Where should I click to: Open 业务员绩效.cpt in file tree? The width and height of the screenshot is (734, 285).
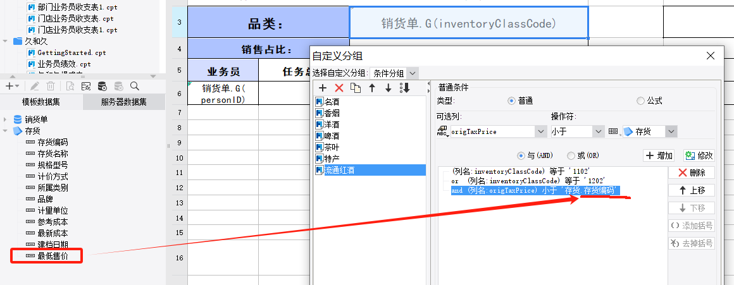coord(64,64)
